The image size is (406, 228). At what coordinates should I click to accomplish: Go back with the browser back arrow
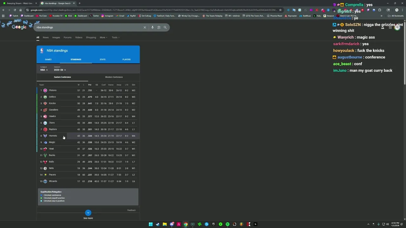[x=3, y=10]
